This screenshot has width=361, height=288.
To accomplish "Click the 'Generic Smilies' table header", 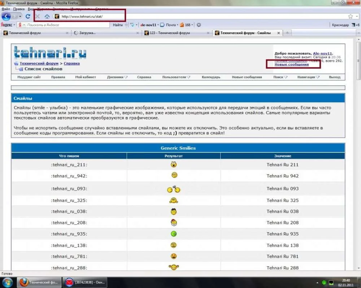I will 178,148.
